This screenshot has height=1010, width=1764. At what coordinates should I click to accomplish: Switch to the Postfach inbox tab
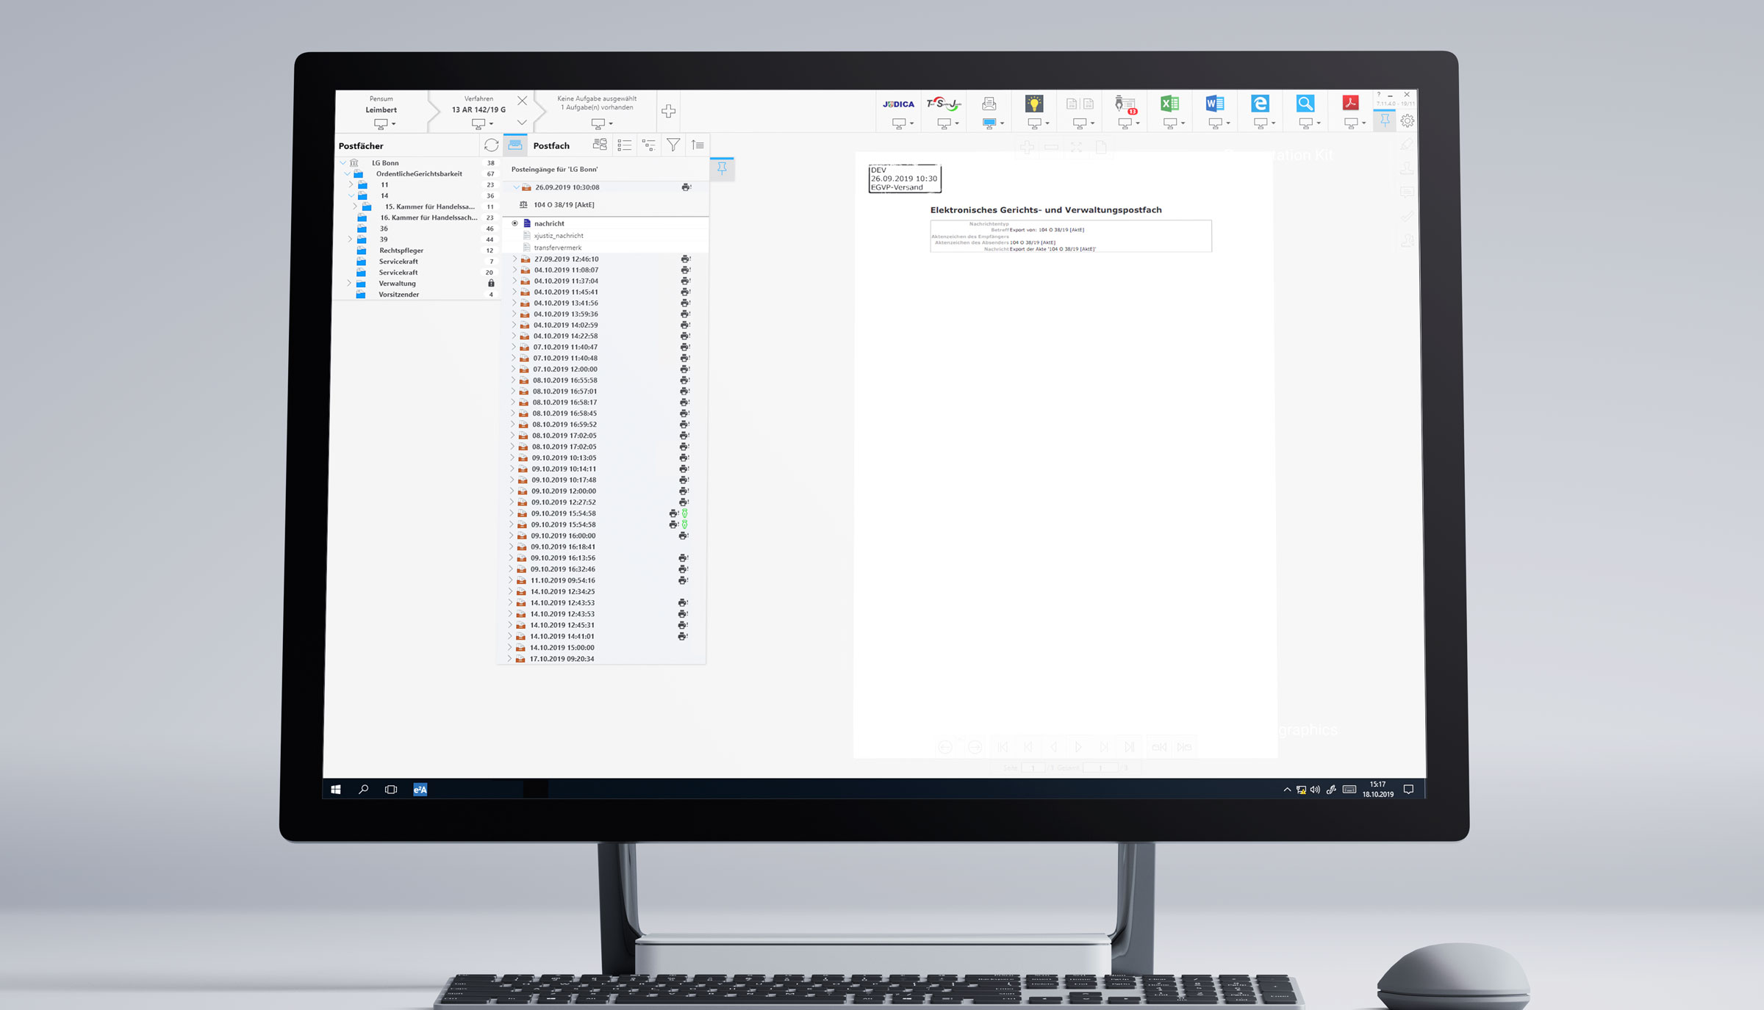tap(515, 145)
